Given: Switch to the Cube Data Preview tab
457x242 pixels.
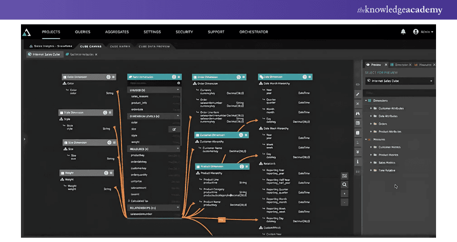Looking at the screenshot, I should tap(154, 46).
